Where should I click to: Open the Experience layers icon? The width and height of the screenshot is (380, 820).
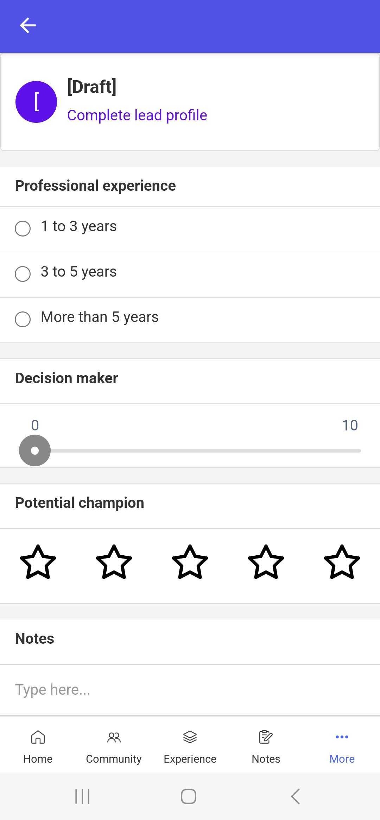point(190,737)
